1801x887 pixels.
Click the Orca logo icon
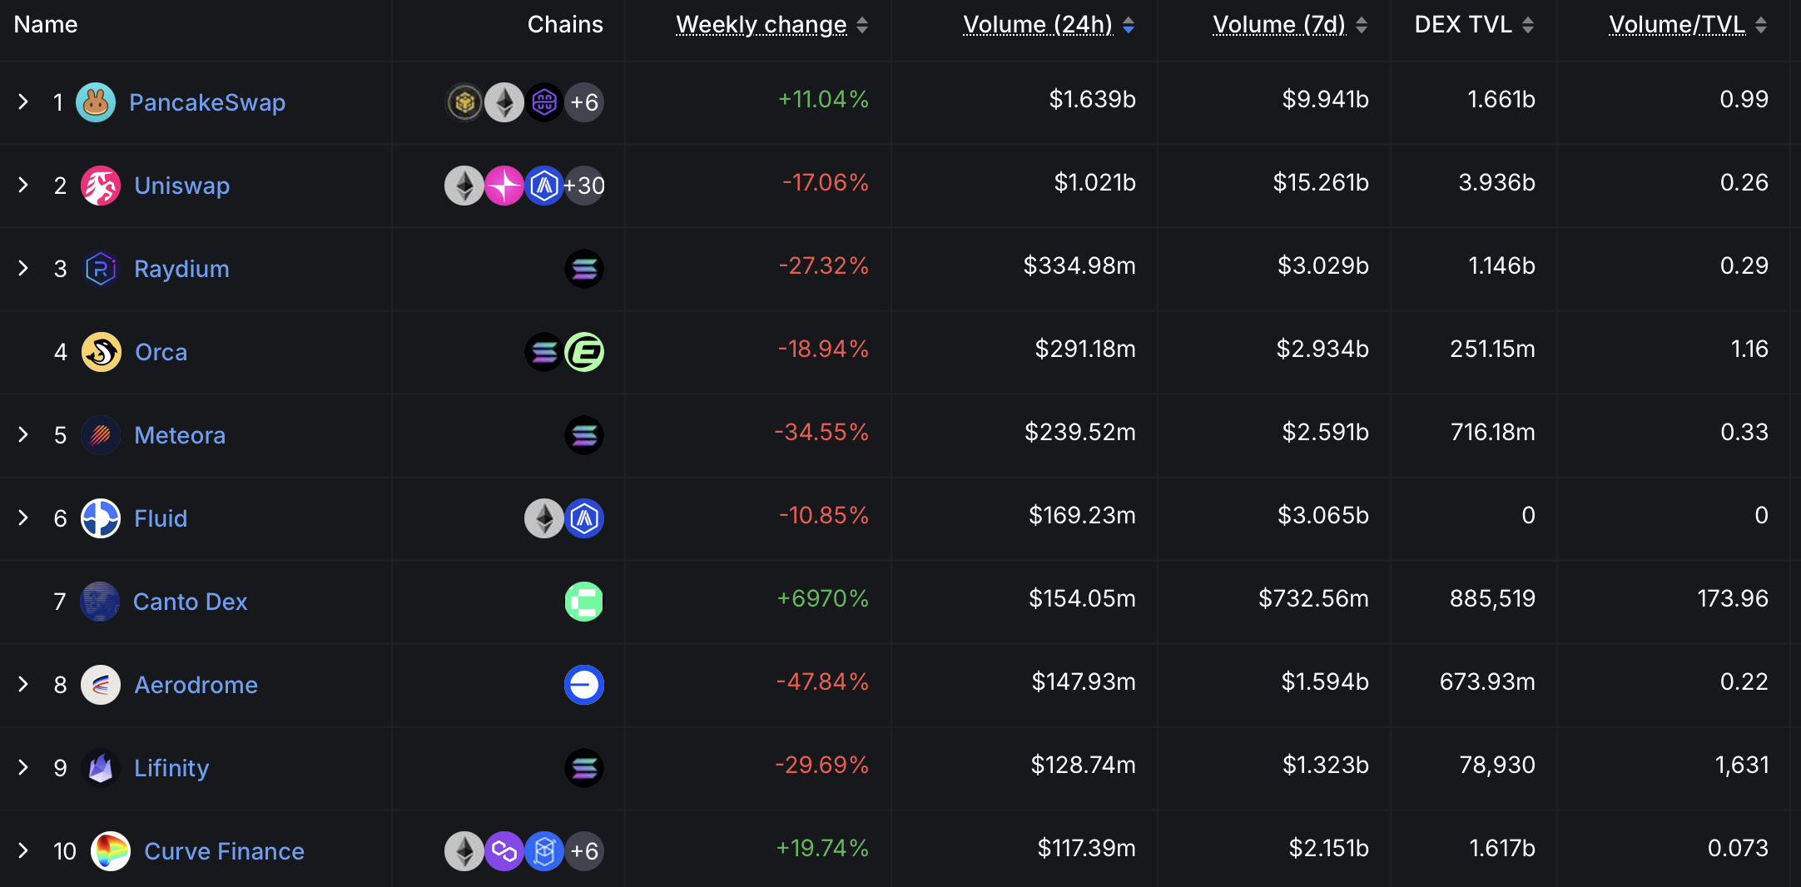102,352
